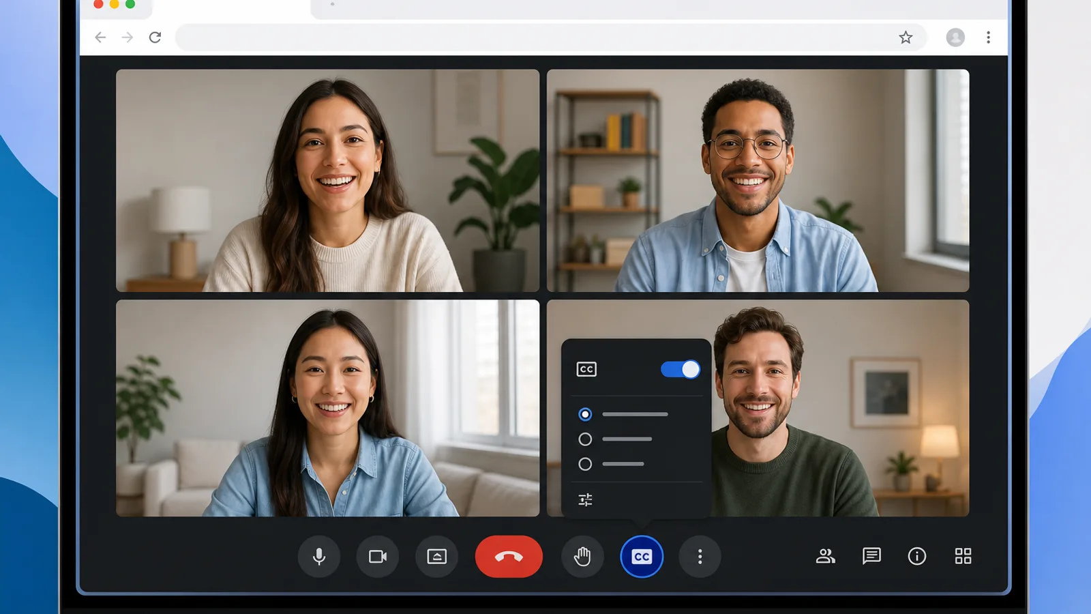1091x614 pixels.
Task: Select the man with glasses video tile
Action: [758, 181]
